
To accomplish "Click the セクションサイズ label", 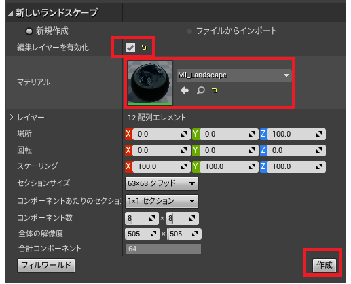I will 43,183.
